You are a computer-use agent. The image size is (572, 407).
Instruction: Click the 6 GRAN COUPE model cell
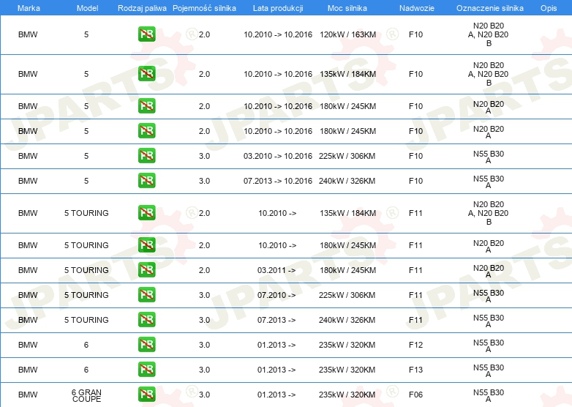[86, 396]
